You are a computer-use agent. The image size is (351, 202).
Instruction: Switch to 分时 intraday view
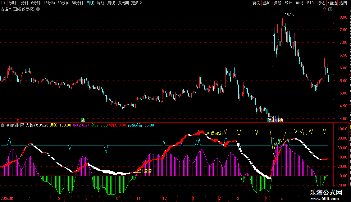(12, 3)
